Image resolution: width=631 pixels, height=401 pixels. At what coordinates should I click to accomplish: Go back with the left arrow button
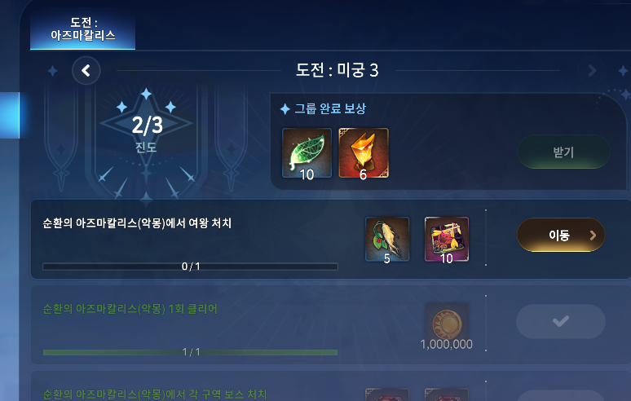point(86,71)
